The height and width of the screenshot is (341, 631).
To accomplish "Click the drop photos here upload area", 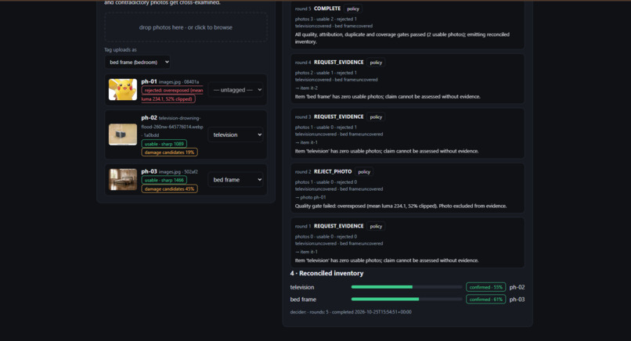I will pos(186,27).
